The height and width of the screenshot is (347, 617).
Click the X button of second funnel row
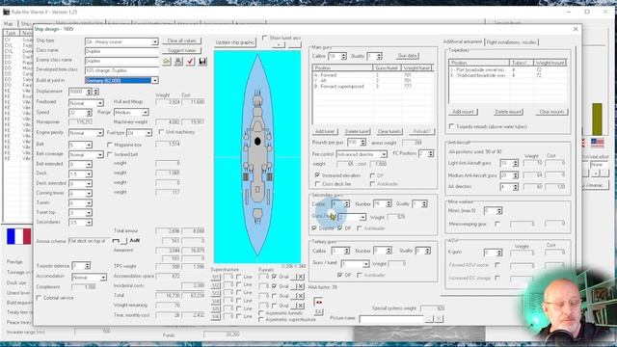click(x=300, y=286)
